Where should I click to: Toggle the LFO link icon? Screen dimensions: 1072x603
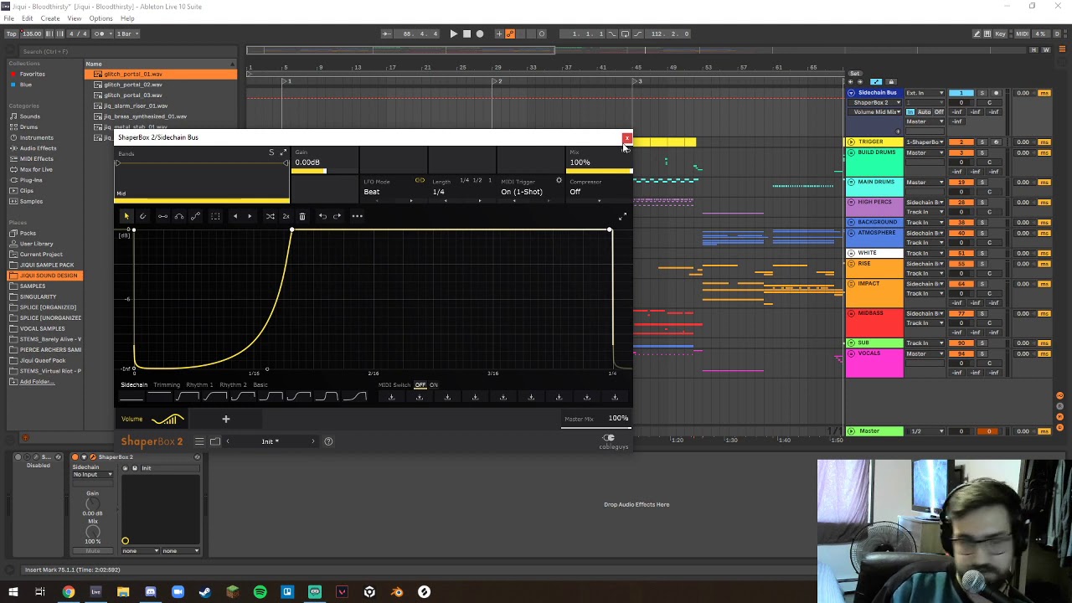click(x=420, y=181)
